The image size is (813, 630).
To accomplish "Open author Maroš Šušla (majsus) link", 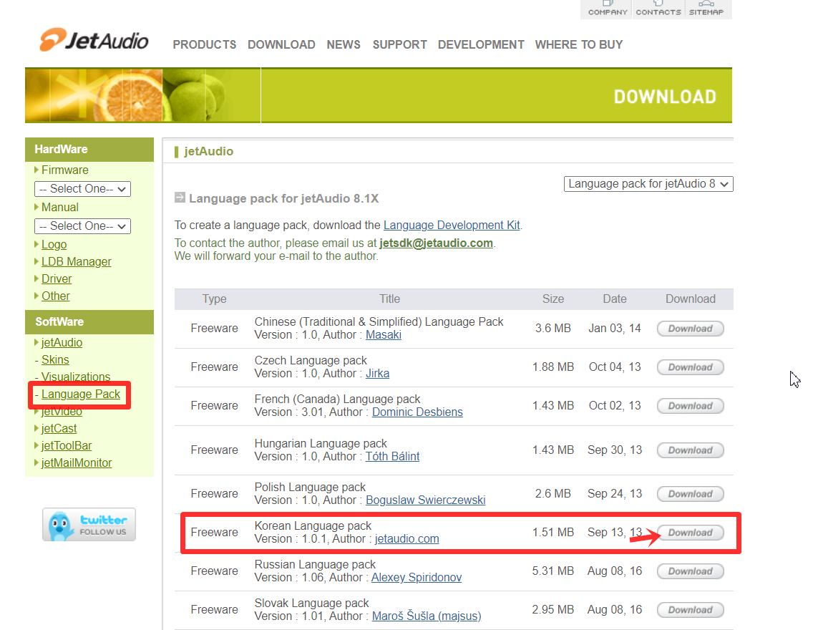I will [x=427, y=616].
